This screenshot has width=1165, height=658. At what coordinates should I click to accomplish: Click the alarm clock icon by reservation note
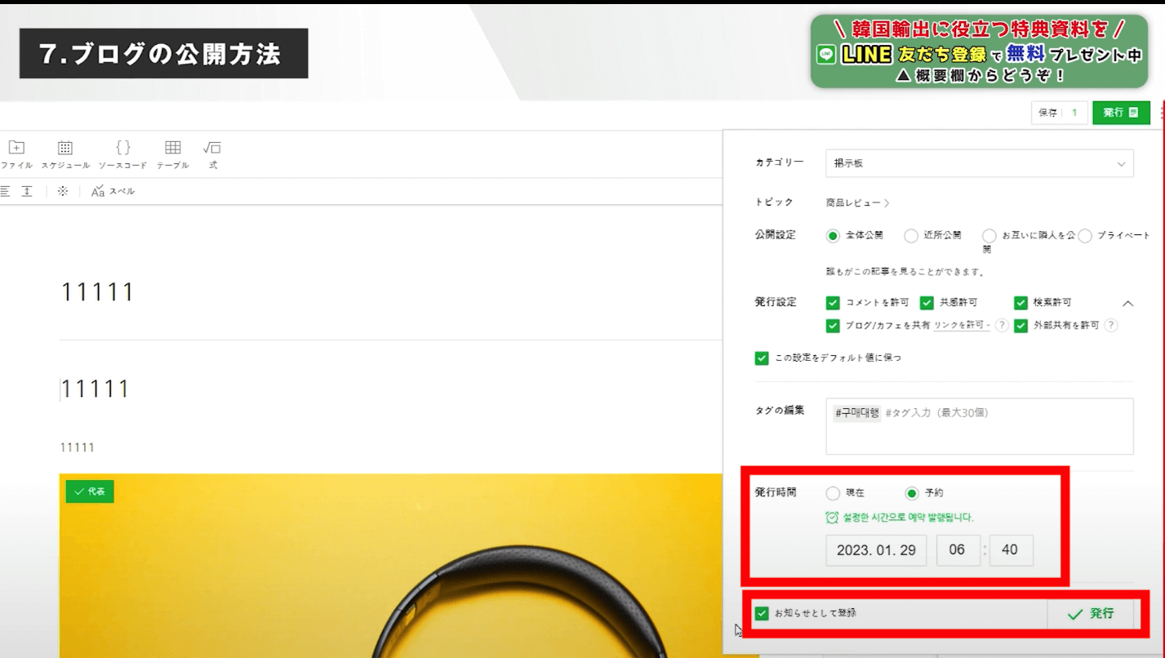tap(832, 518)
